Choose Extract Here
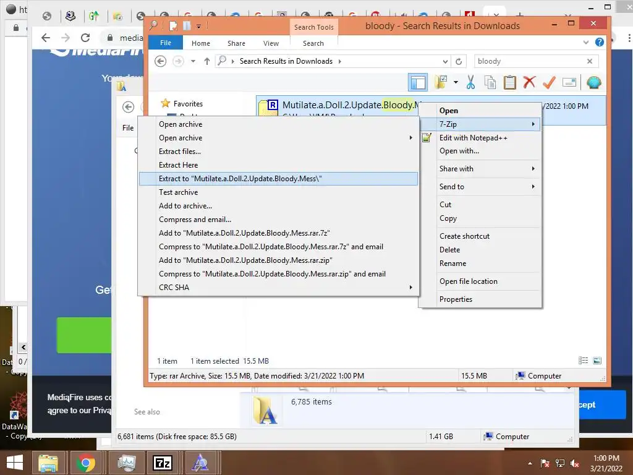Image resolution: width=633 pixels, height=475 pixels. coord(278,165)
